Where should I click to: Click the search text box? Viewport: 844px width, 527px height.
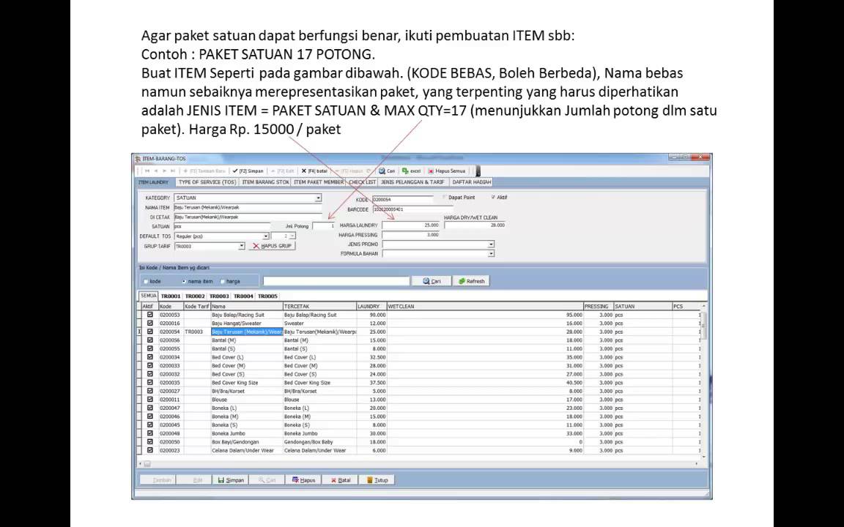(x=336, y=281)
